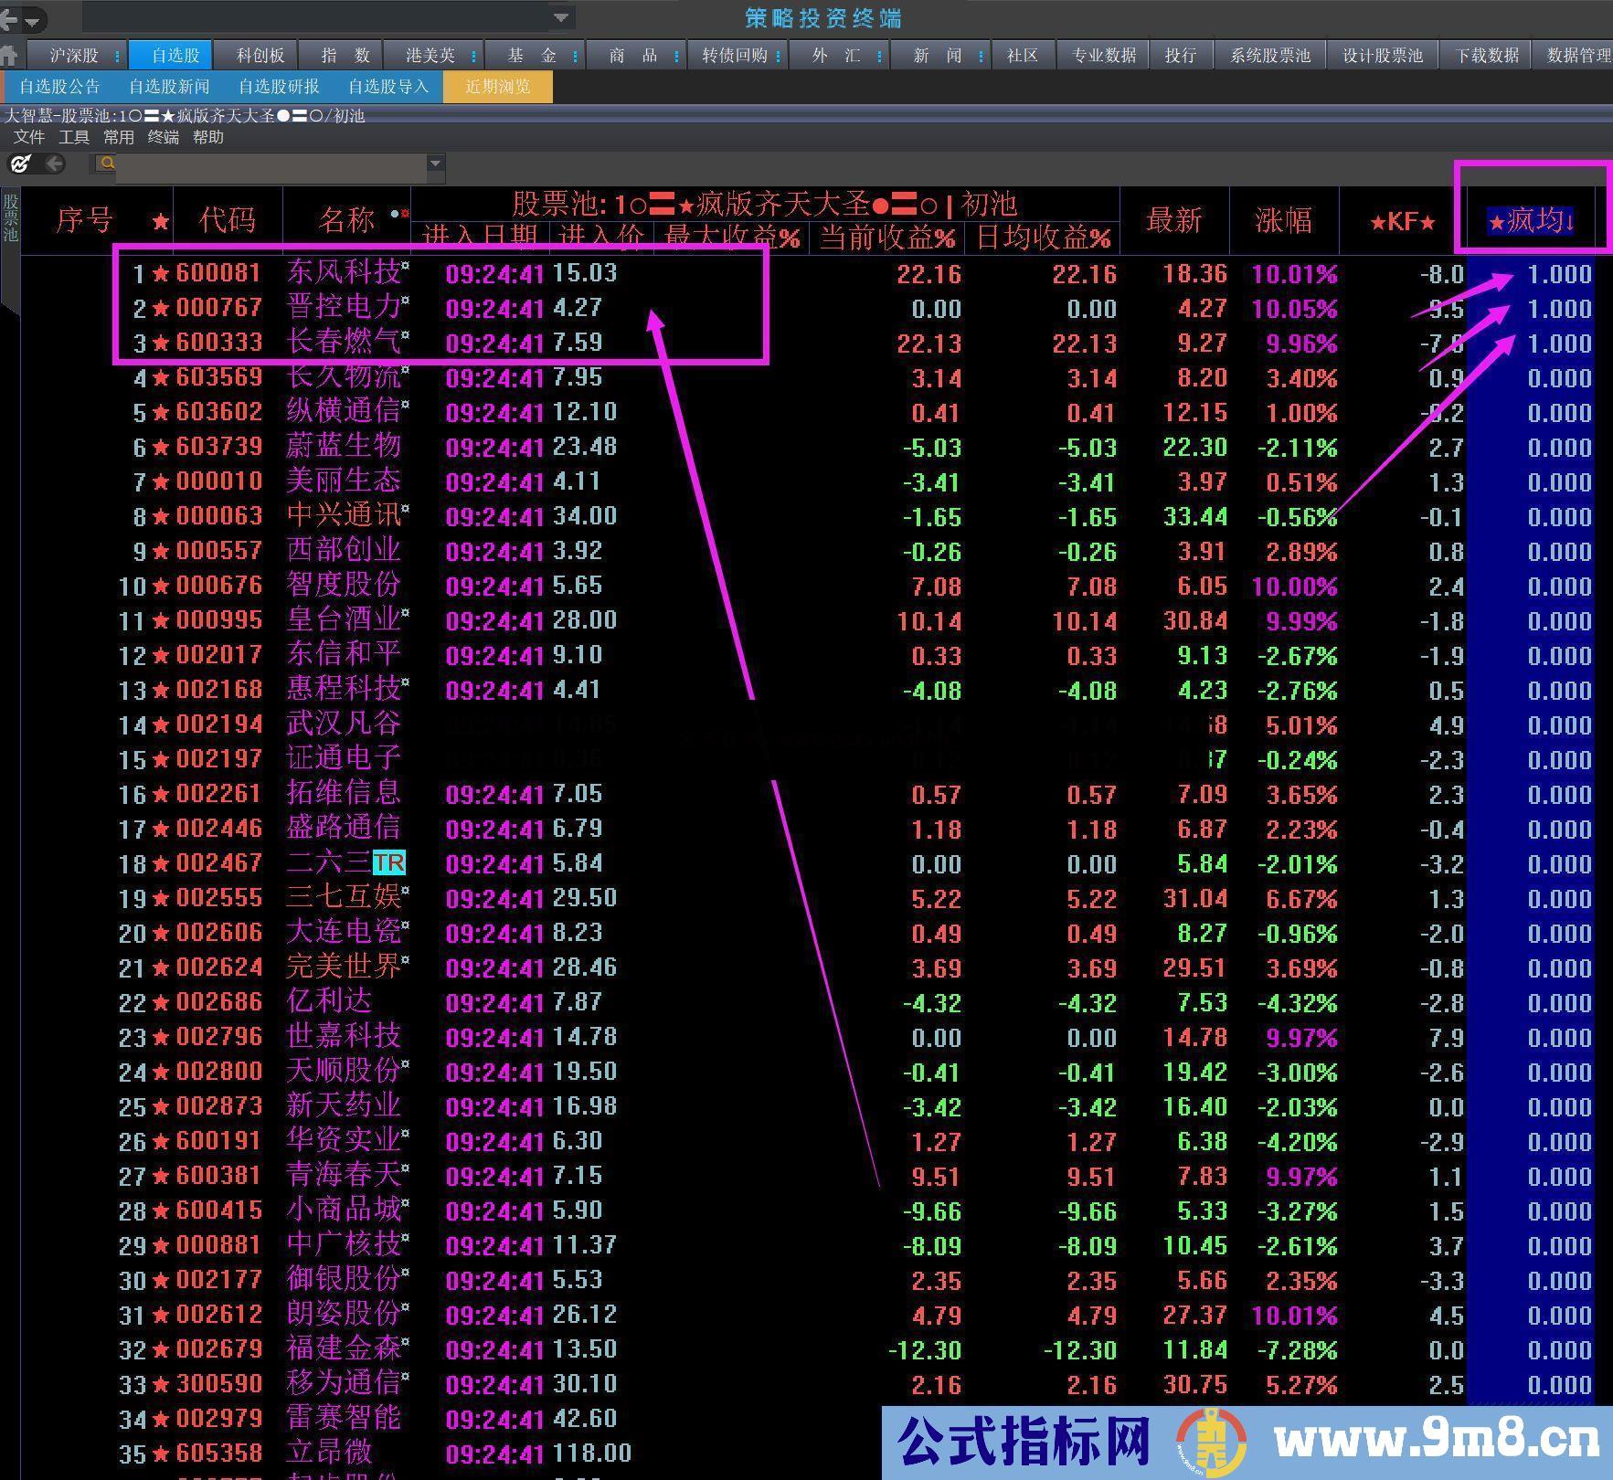Click the orange magnifier search icon
Screen dimensions: 1613x1480
(107, 164)
